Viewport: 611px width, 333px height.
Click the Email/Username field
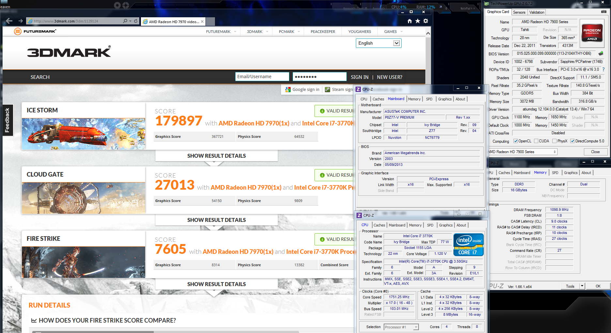[262, 77]
